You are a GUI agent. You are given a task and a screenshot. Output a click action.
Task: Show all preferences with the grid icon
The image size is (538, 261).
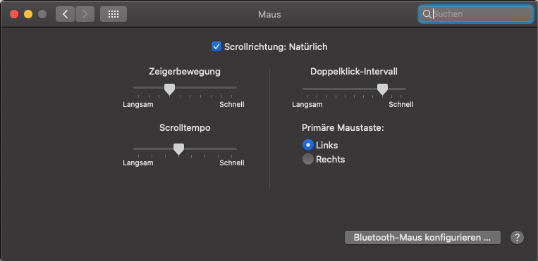(114, 14)
